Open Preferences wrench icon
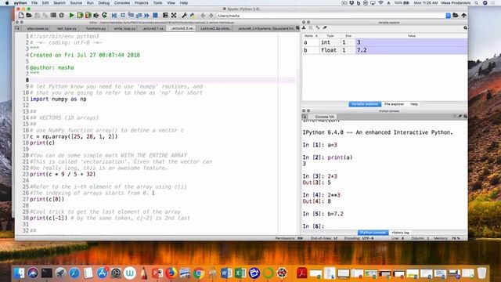The height and width of the screenshot is (282, 501). click(x=184, y=15)
